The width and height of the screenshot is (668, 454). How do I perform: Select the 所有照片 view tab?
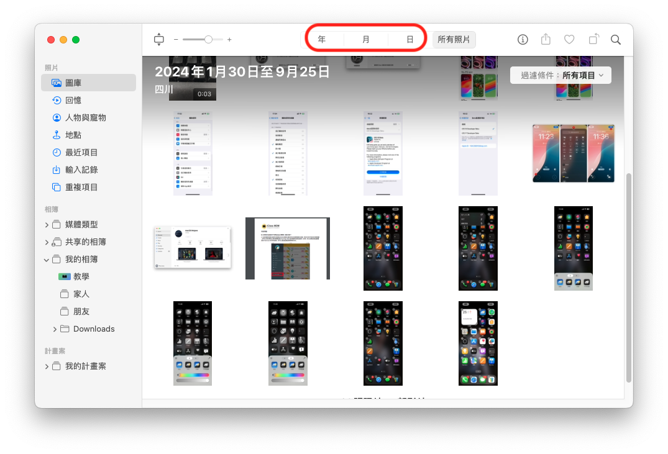pos(454,40)
